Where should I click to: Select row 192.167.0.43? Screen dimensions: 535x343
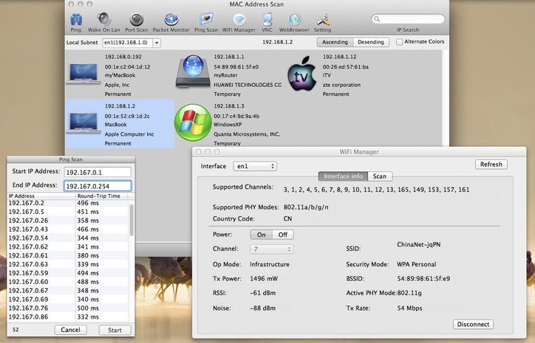click(x=68, y=229)
